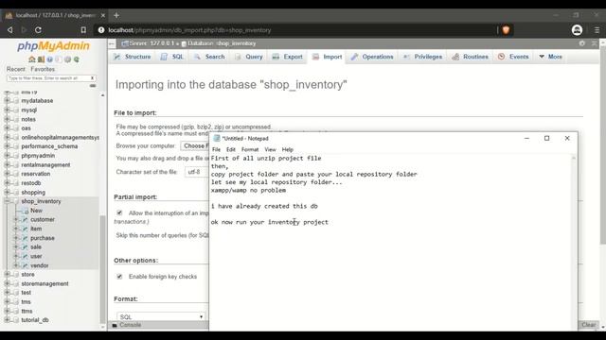606x340 pixels.
Task: Switch to the Structure tab
Action: (x=133, y=57)
